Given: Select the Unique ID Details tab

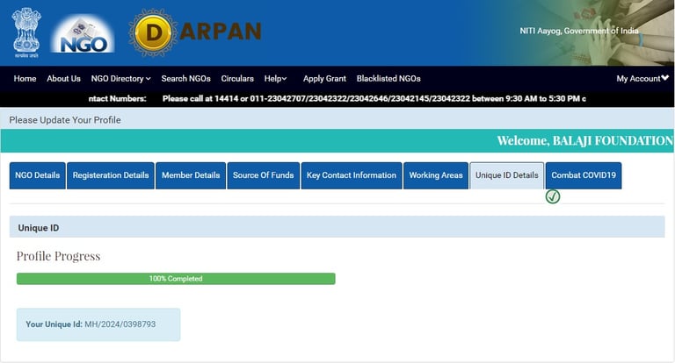Looking at the screenshot, I should 506,175.
